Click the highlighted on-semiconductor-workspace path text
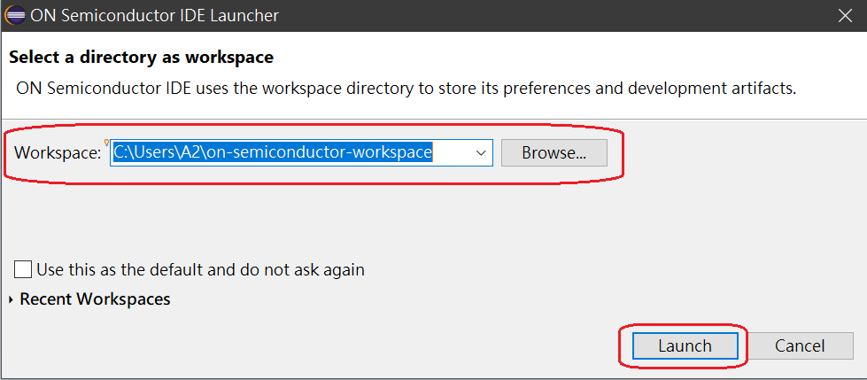The height and width of the screenshot is (380, 867). click(x=273, y=152)
